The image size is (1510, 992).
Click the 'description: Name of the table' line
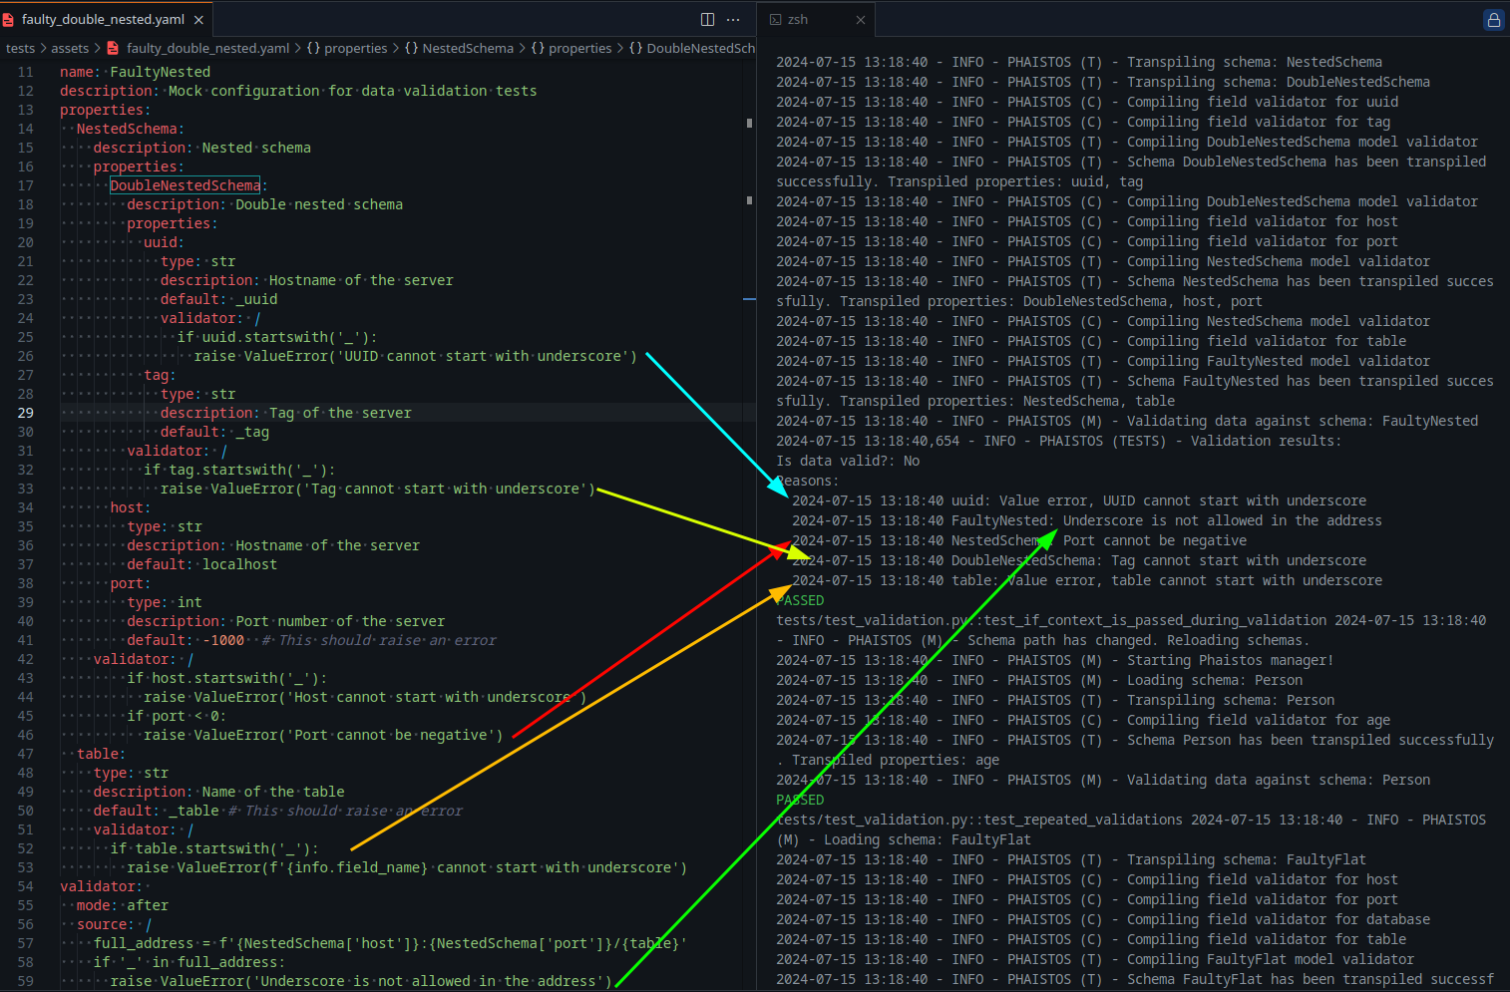click(219, 792)
